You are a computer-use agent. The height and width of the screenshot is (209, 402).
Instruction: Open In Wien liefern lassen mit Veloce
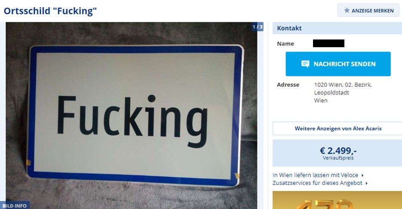point(315,175)
